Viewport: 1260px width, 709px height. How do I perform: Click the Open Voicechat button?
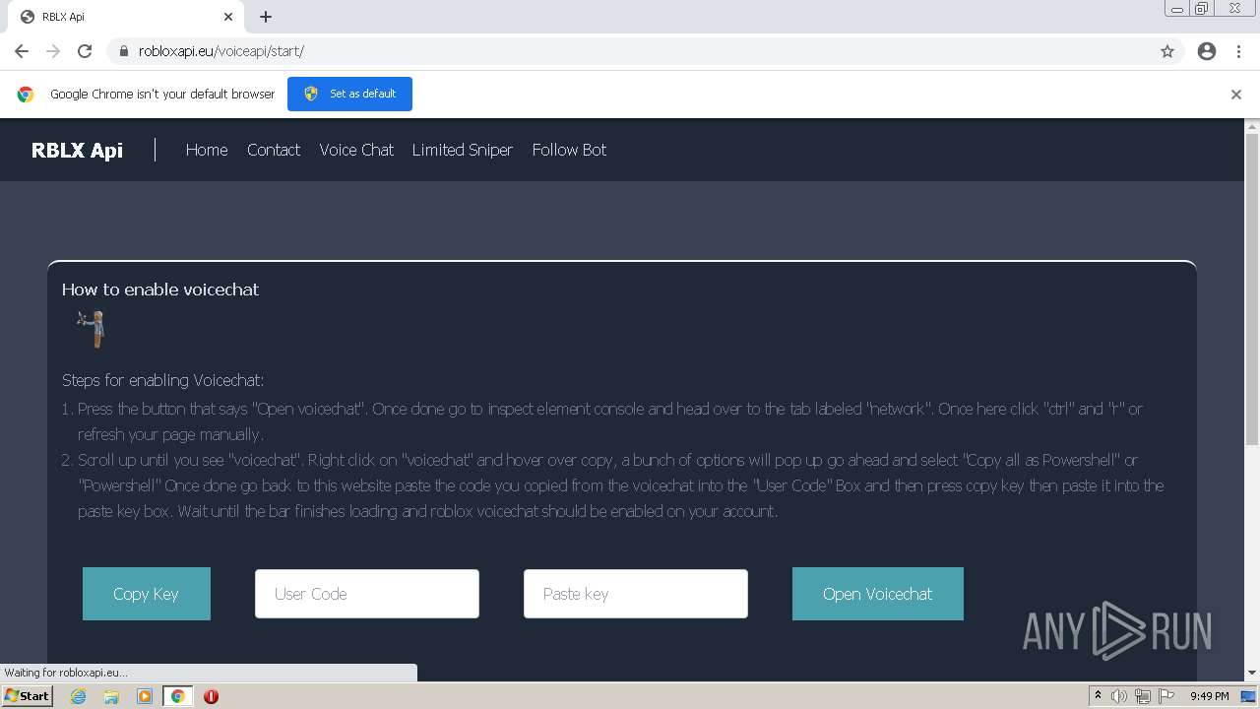click(x=878, y=594)
